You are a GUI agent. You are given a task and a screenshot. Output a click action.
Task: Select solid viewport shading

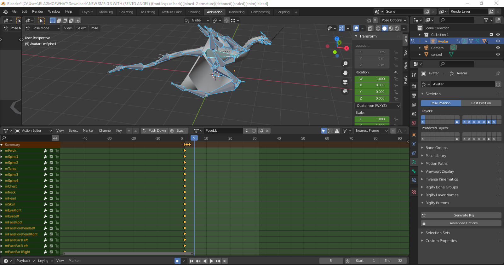pos(385,28)
